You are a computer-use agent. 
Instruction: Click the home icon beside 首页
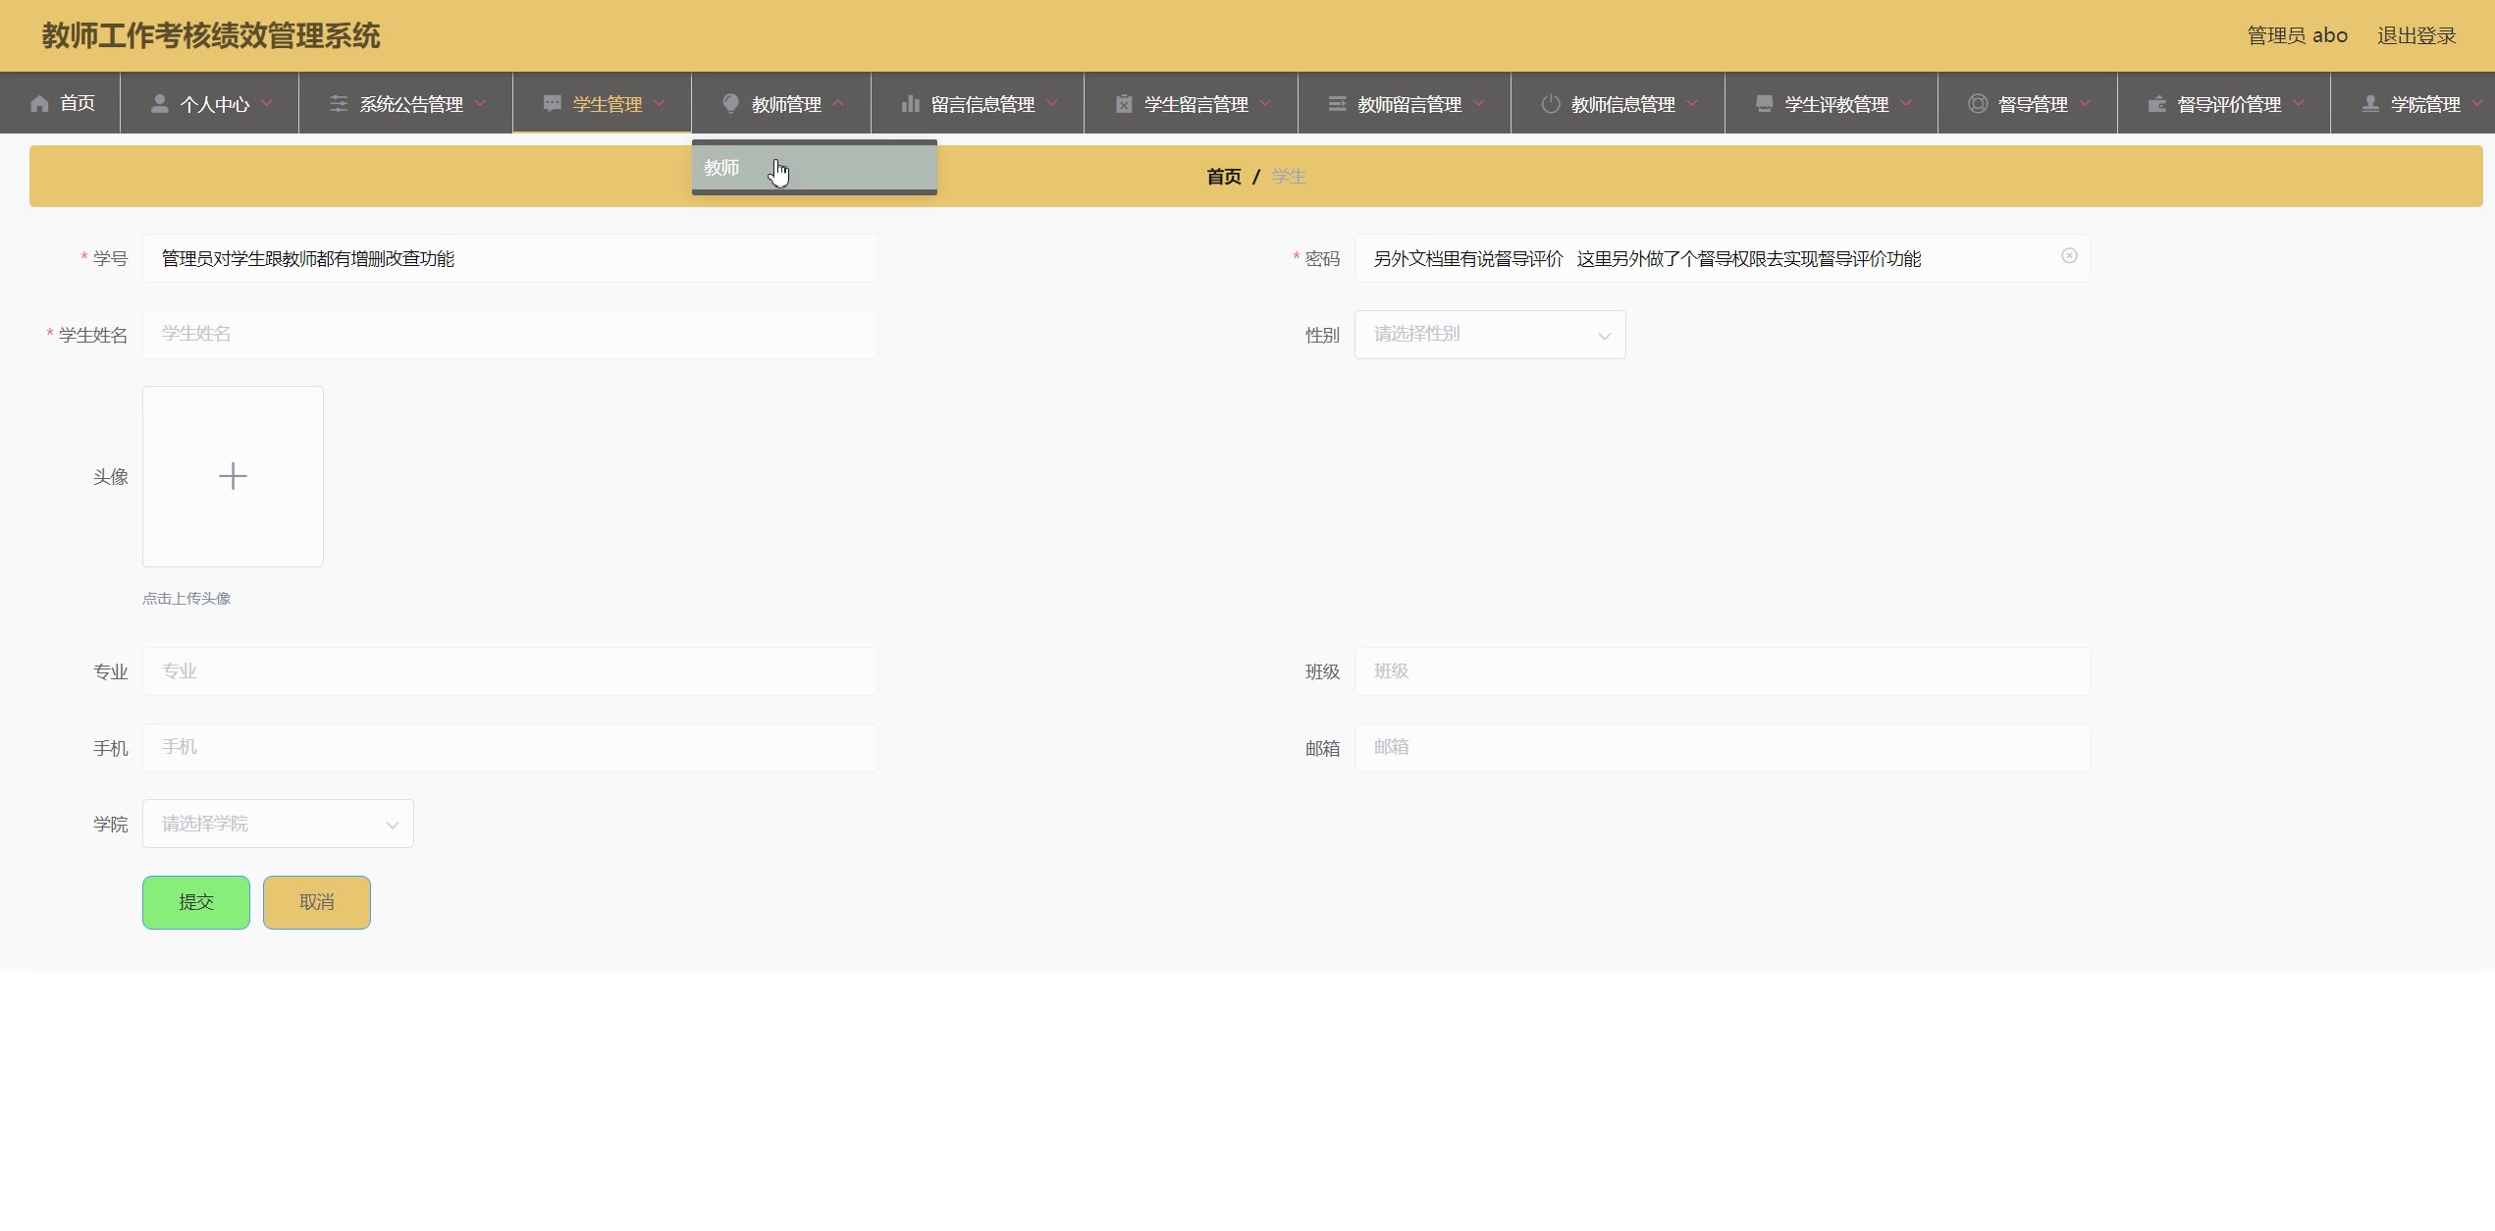point(39,104)
